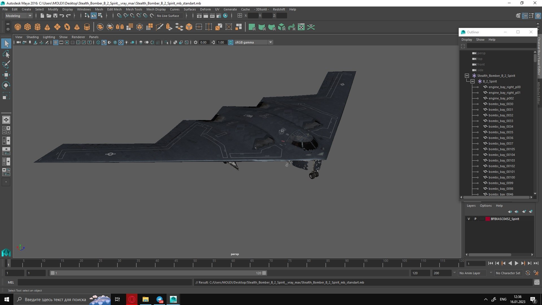
Task: Open shelf settings gear menu
Action: click(x=8, y=29)
